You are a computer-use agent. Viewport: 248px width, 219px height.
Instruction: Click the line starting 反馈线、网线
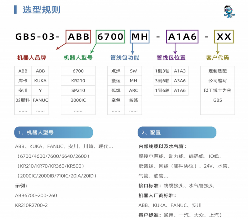pyautogui.click(x=184, y=166)
